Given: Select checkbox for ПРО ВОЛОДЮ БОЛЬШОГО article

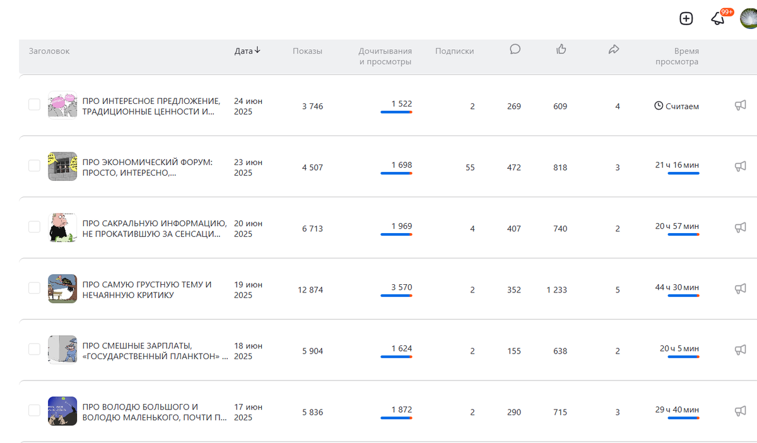Looking at the screenshot, I should [x=34, y=410].
